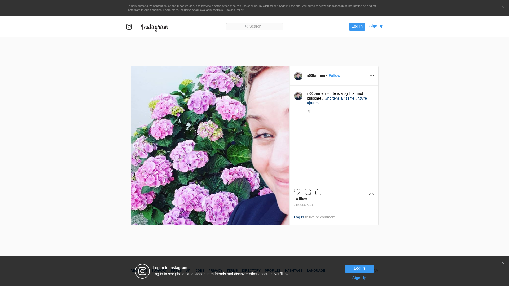Screen dimensions: 509x286
Task: Open the PRIVACY footer link
Action: 215,271
